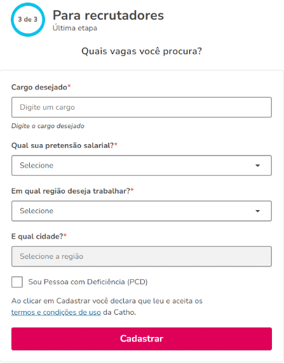
Task: Open the 'termos e condições de uso' link
Action: coord(56,312)
